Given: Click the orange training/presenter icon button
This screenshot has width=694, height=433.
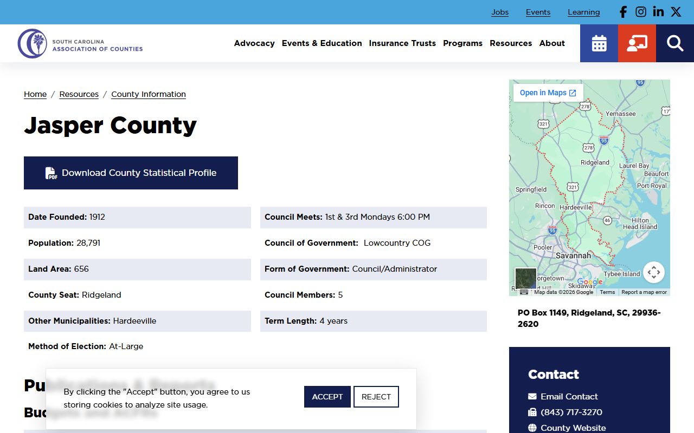Looking at the screenshot, I should (x=637, y=43).
